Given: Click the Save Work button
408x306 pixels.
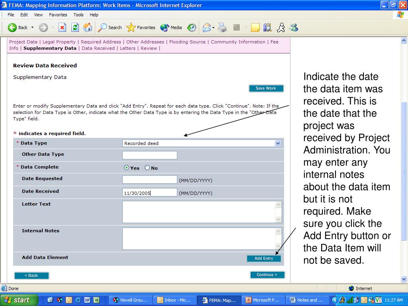Looking at the screenshot, I should pos(266,88).
